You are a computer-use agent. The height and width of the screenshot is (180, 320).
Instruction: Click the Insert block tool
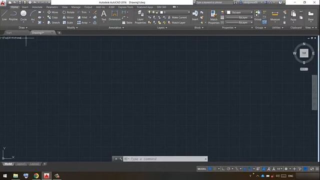point(195,15)
